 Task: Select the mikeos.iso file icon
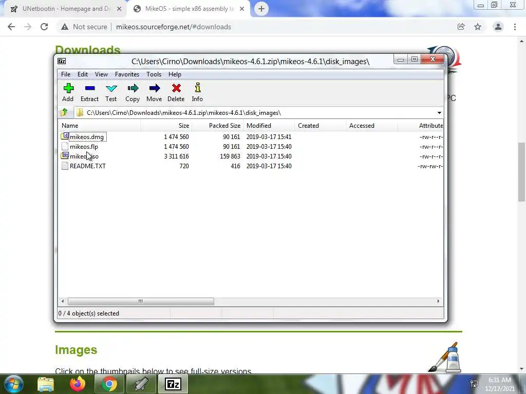pos(65,156)
